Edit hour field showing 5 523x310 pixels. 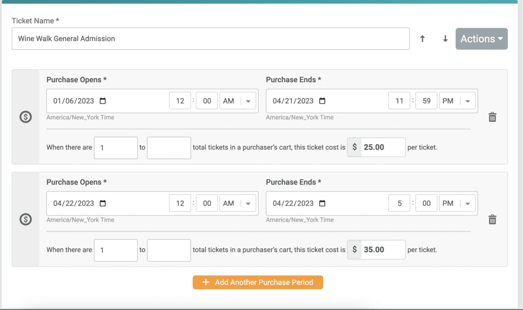pyautogui.click(x=399, y=203)
